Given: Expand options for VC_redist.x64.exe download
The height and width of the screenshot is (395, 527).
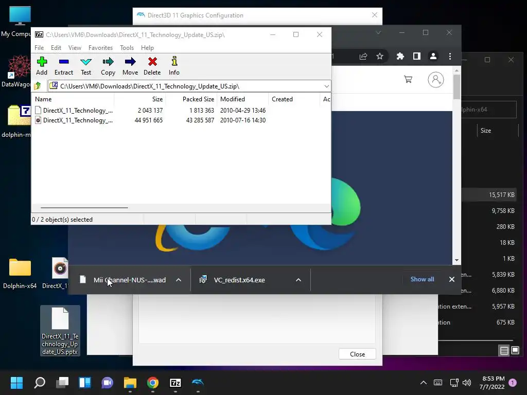Looking at the screenshot, I should click(x=298, y=280).
